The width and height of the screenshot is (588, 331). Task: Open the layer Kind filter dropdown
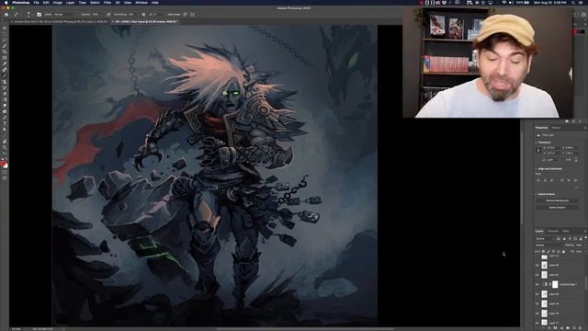pyautogui.click(x=545, y=239)
